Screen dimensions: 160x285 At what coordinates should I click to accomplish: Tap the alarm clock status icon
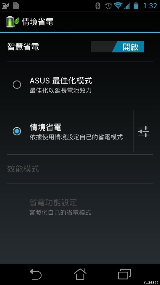pos(108,6)
